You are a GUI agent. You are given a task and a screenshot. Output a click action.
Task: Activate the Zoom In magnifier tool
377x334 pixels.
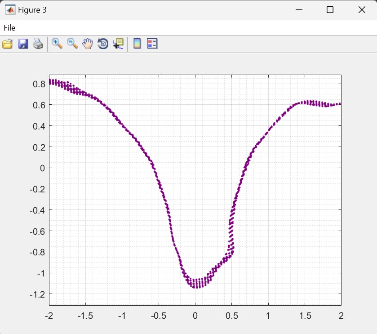click(x=57, y=44)
